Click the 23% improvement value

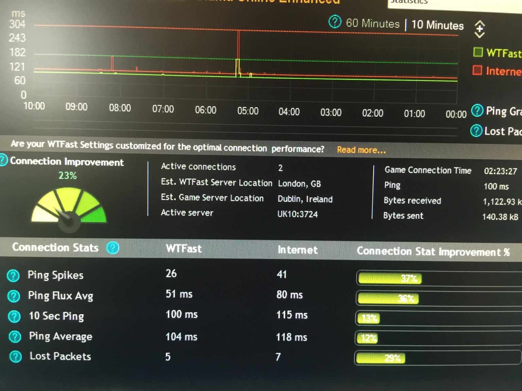pyautogui.click(x=68, y=175)
